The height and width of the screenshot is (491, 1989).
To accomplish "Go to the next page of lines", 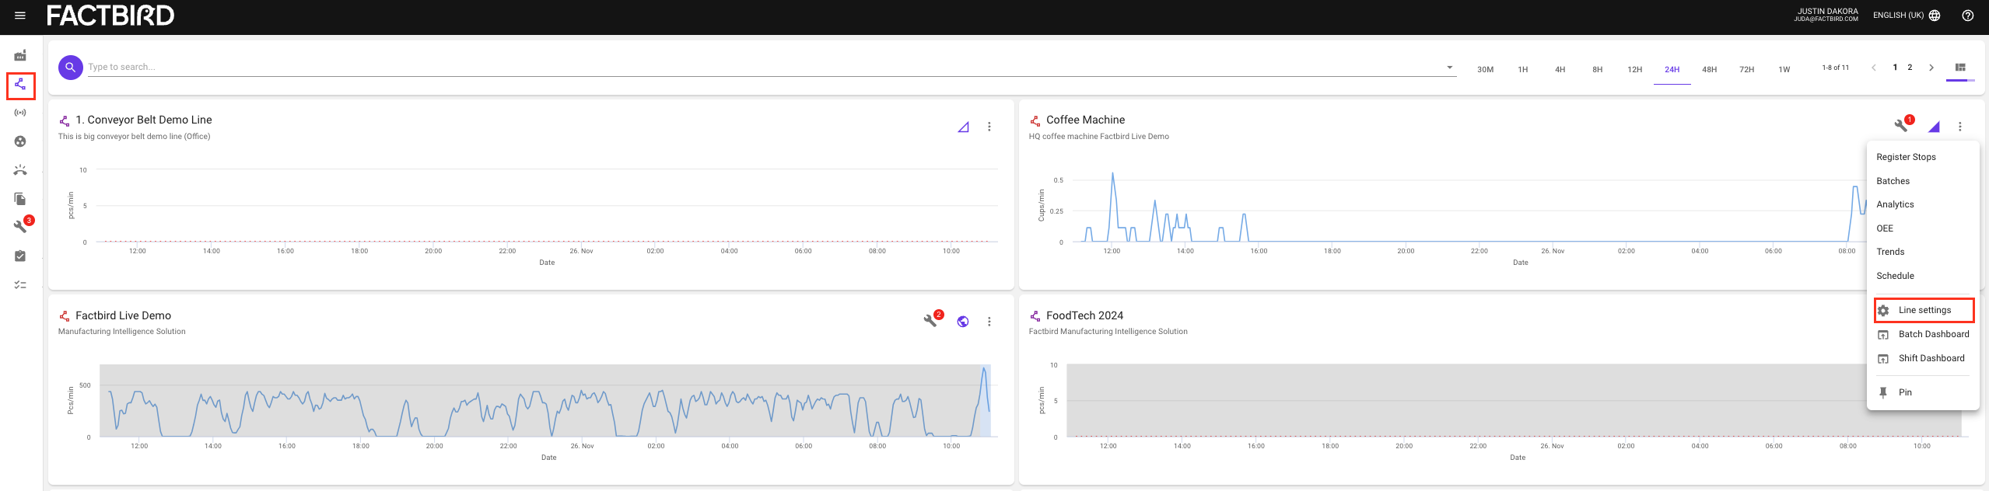I will pos(1931,68).
